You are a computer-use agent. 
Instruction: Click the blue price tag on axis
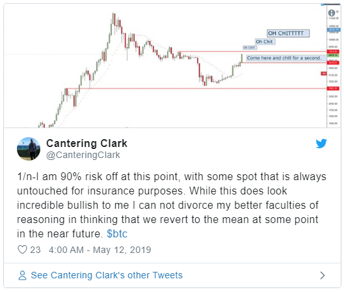click(333, 30)
